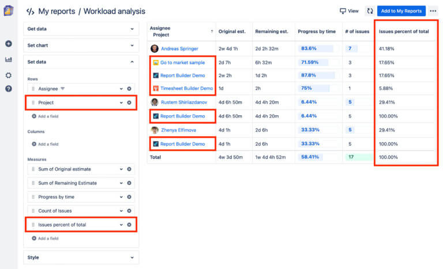Click Add a field under Columns

point(48,144)
